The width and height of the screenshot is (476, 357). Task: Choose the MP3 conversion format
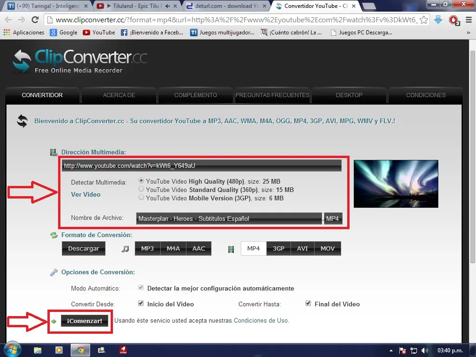[147, 248]
